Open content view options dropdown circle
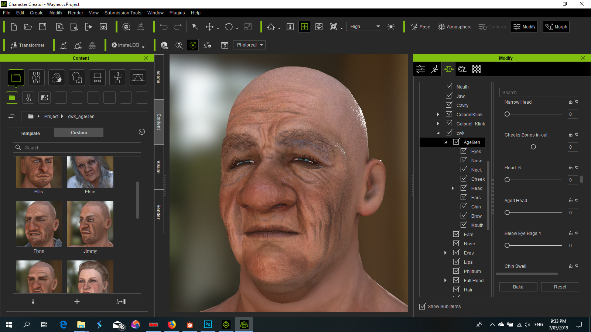The height and width of the screenshot is (332, 591). [x=142, y=132]
